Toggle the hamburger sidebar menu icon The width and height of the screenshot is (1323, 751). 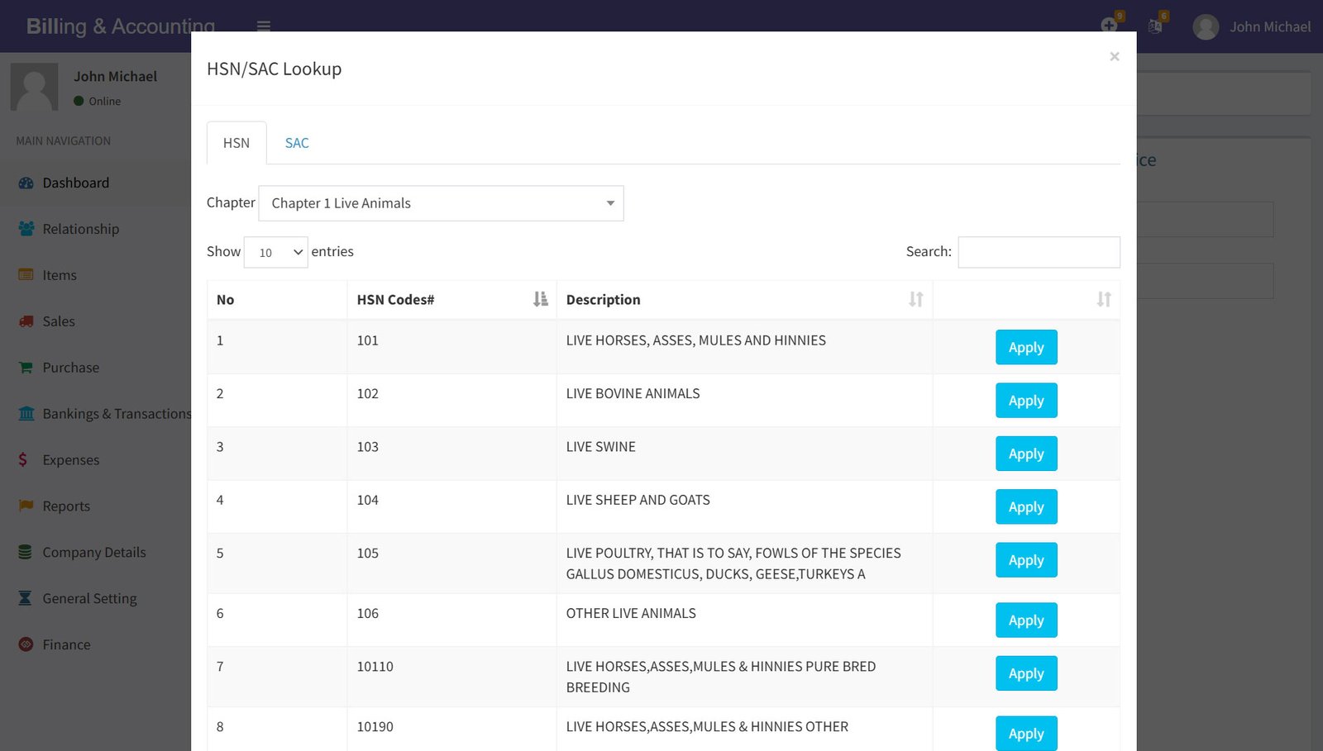pos(264,26)
